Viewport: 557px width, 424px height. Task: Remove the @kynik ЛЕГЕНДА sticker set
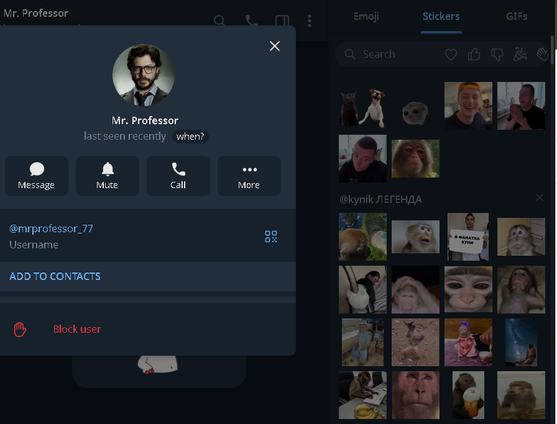click(x=539, y=197)
